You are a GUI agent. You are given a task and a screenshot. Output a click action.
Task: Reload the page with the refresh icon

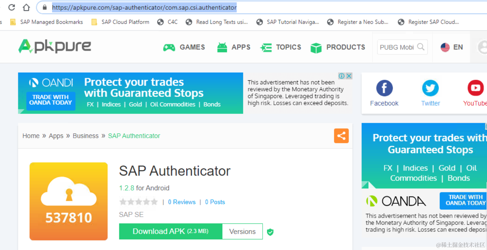tap(12, 7)
